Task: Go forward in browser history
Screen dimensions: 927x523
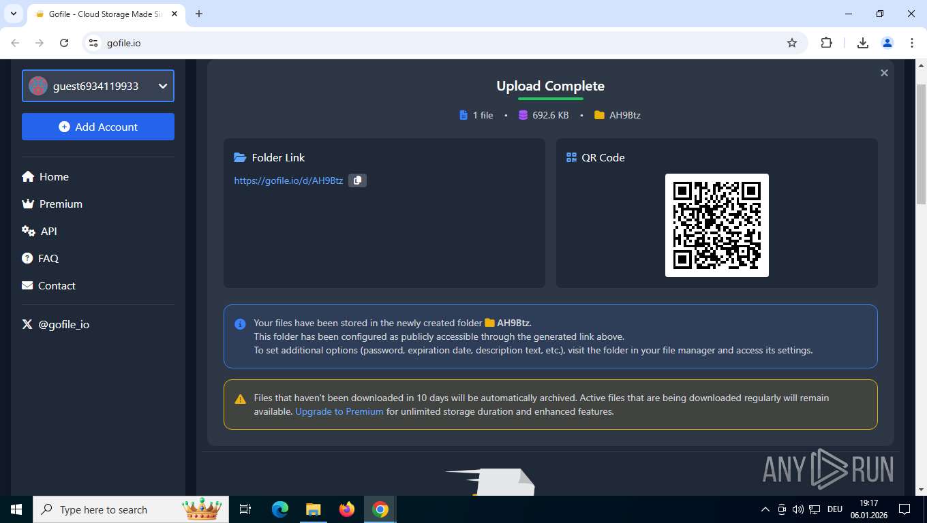Action: (40, 43)
